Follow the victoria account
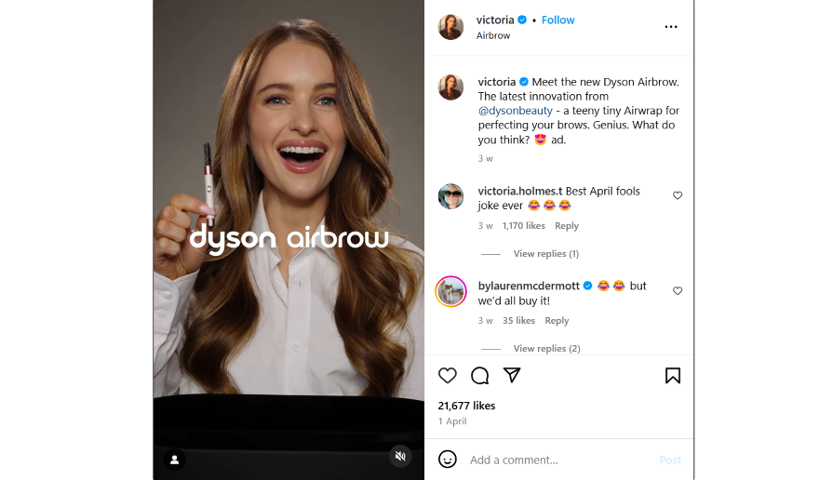 [557, 20]
